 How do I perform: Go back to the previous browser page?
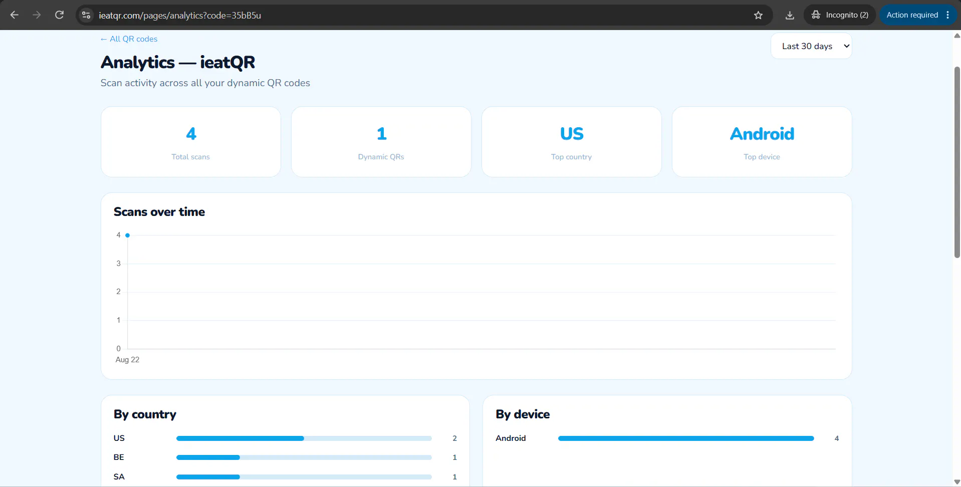click(15, 15)
